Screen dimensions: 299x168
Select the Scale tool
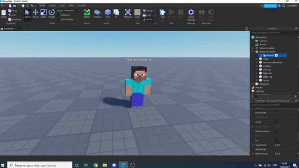43,14
